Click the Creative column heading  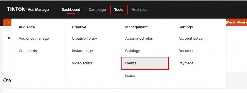click(79, 27)
